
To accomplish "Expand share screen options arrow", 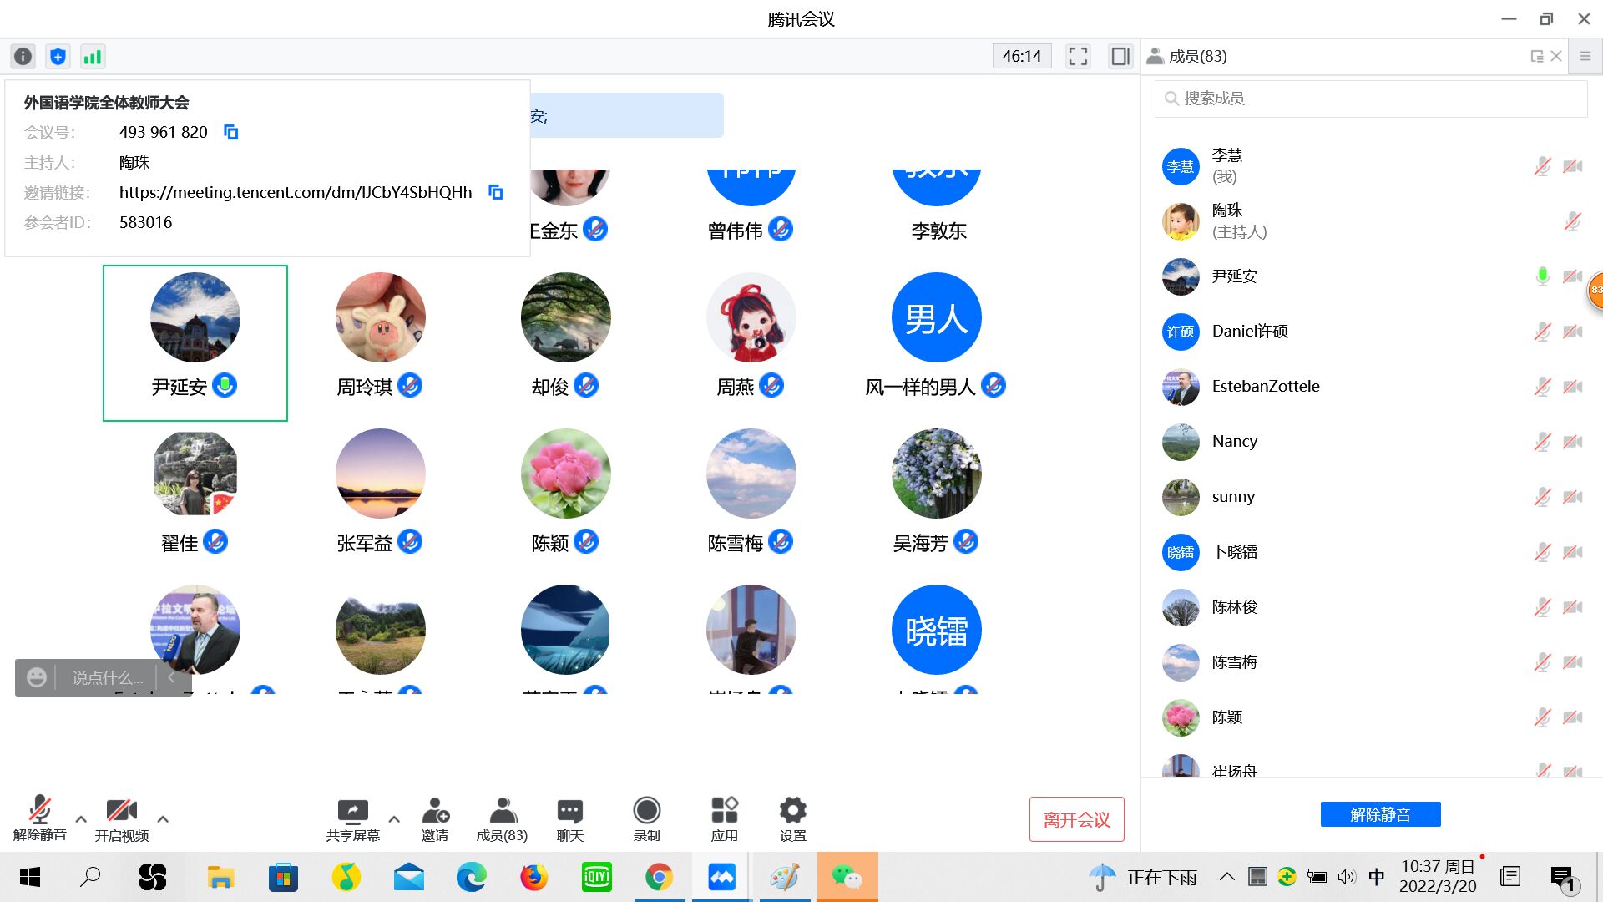I will point(394,819).
